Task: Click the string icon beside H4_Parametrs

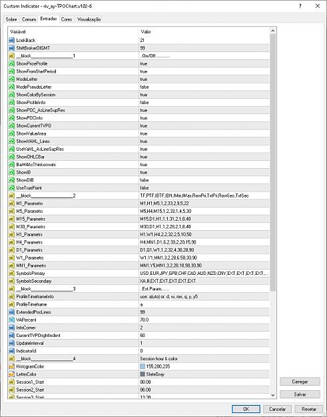Action: click(x=11, y=242)
